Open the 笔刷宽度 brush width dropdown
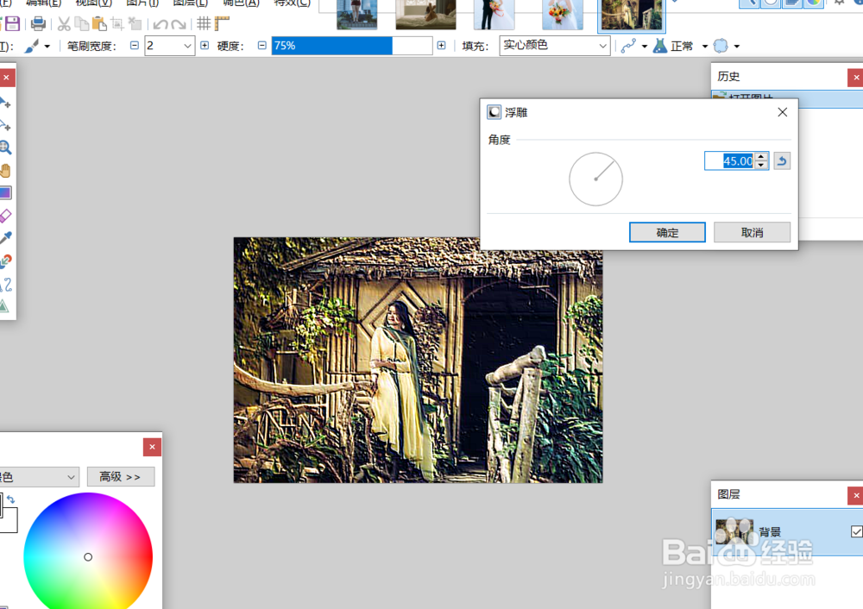The width and height of the screenshot is (863, 609). click(x=187, y=45)
